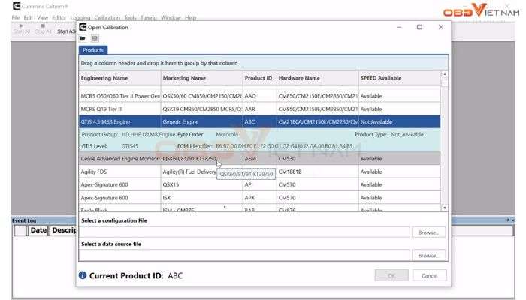Sort by Product ID column header

point(260,78)
